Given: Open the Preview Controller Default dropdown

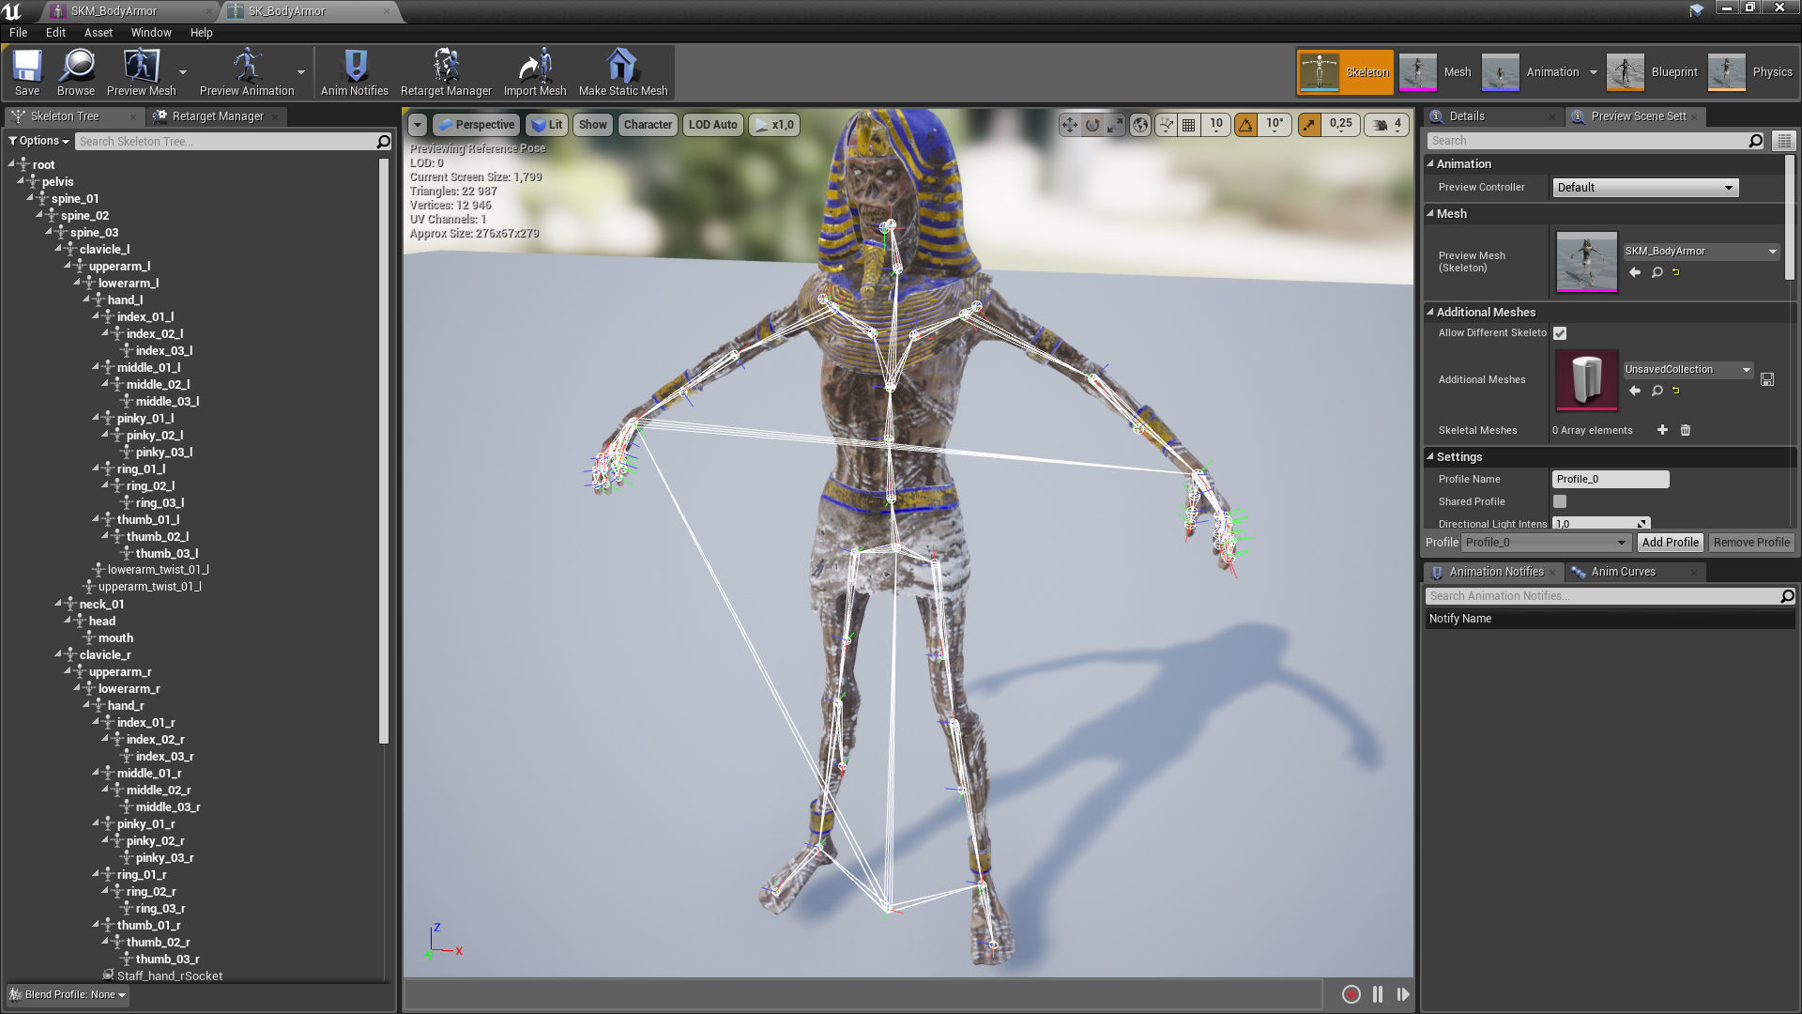Looking at the screenshot, I should click(x=1645, y=188).
